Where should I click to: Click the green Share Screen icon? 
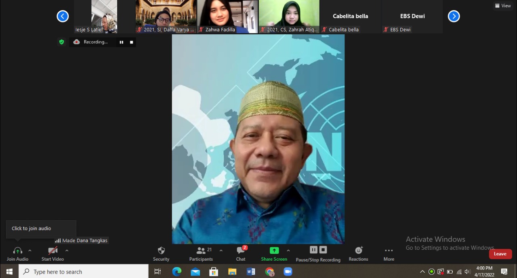pos(274,251)
